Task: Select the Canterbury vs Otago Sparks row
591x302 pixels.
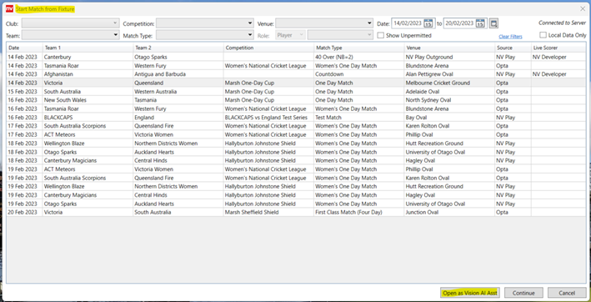Action: point(296,57)
